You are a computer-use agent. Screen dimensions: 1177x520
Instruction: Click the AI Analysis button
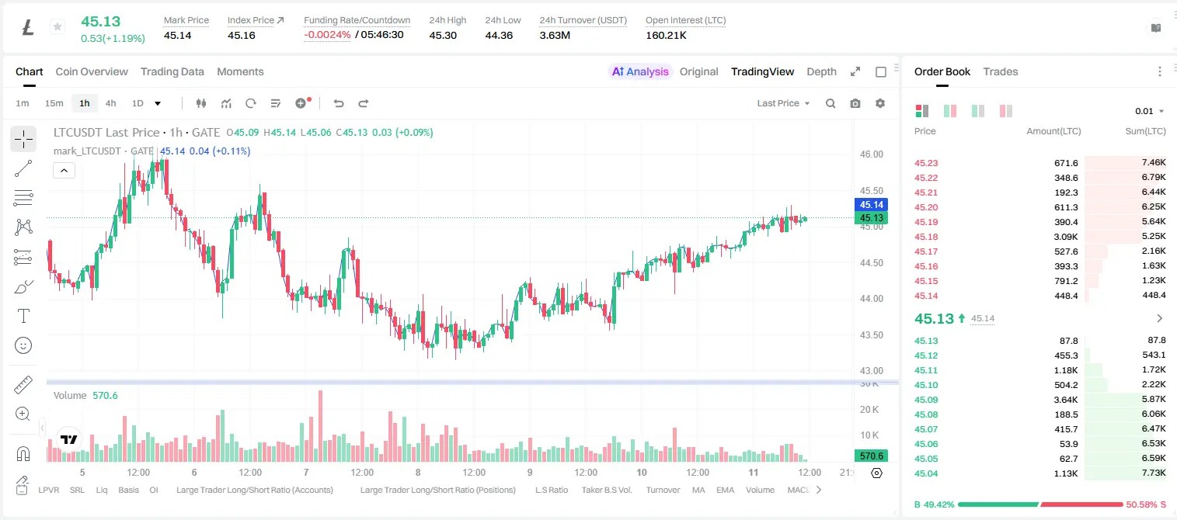tap(640, 71)
